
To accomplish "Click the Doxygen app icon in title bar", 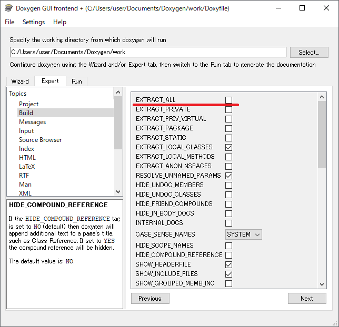I will point(8,8).
